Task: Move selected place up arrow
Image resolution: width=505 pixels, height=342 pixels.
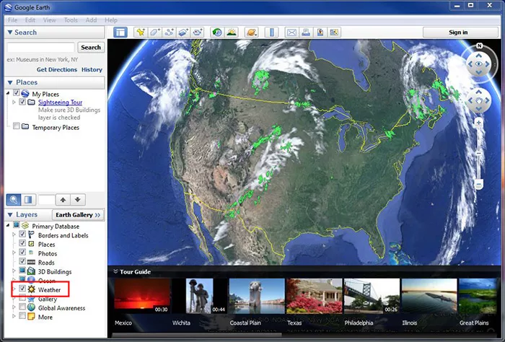Action: [63, 200]
